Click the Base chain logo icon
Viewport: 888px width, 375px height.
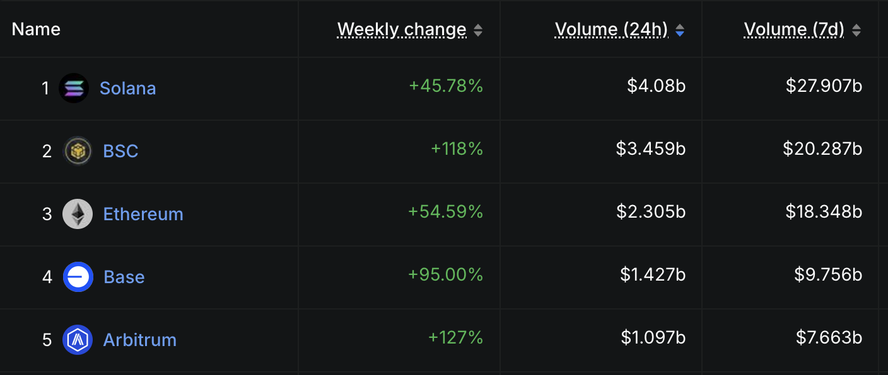(x=78, y=277)
